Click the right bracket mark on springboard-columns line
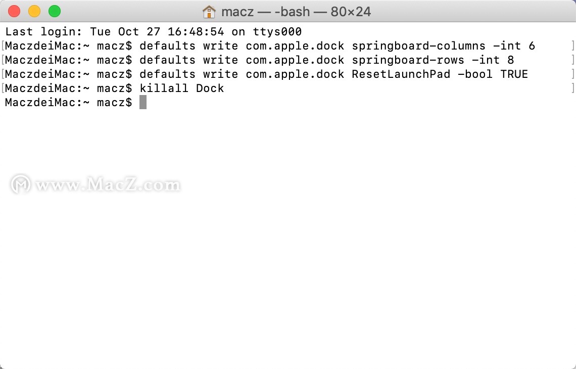The width and height of the screenshot is (576, 369). (x=572, y=45)
